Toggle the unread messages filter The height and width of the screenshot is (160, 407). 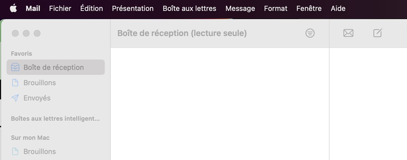click(x=310, y=33)
